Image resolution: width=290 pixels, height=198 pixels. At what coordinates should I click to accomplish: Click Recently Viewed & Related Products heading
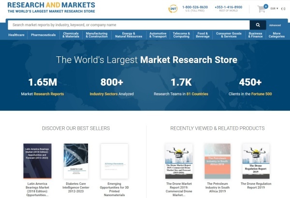[217, 128]
